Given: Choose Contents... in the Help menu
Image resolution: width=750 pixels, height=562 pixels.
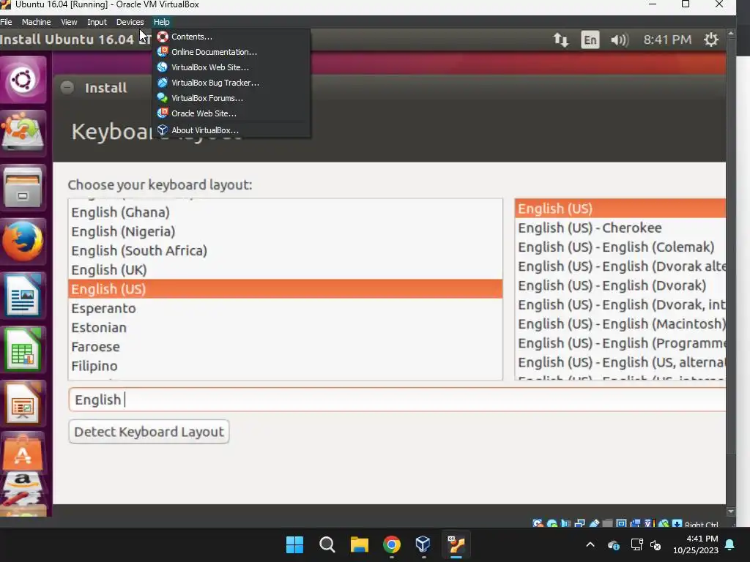Looking at the screenshot, I should pos(231,37).
